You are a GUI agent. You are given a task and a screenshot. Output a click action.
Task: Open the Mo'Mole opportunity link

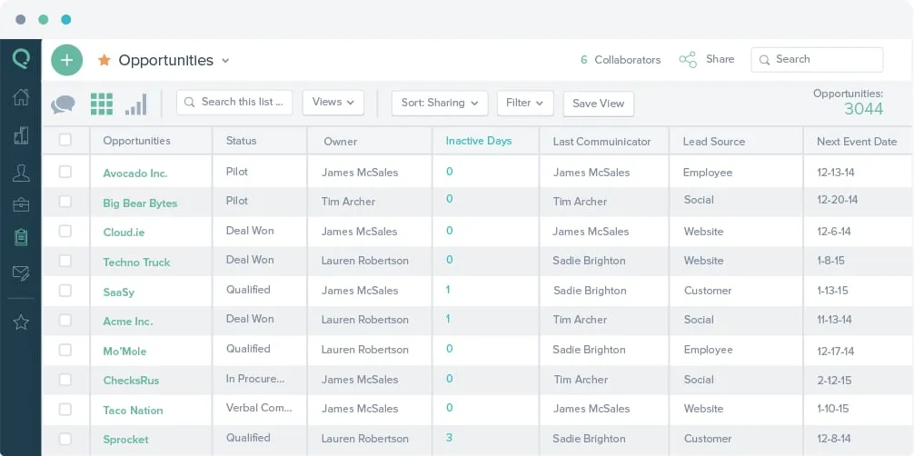pyautogui.click(x=124, y=351)
